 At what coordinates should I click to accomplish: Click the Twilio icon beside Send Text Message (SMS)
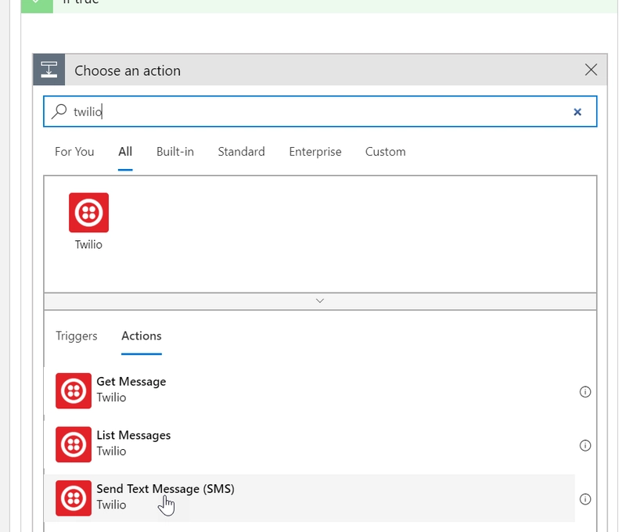(74, 498)
